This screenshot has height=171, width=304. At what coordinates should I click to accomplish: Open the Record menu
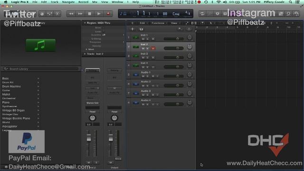coord(84,2)
